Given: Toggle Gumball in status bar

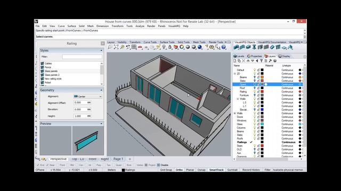Looking at the screenshot, I should point(232,170).
